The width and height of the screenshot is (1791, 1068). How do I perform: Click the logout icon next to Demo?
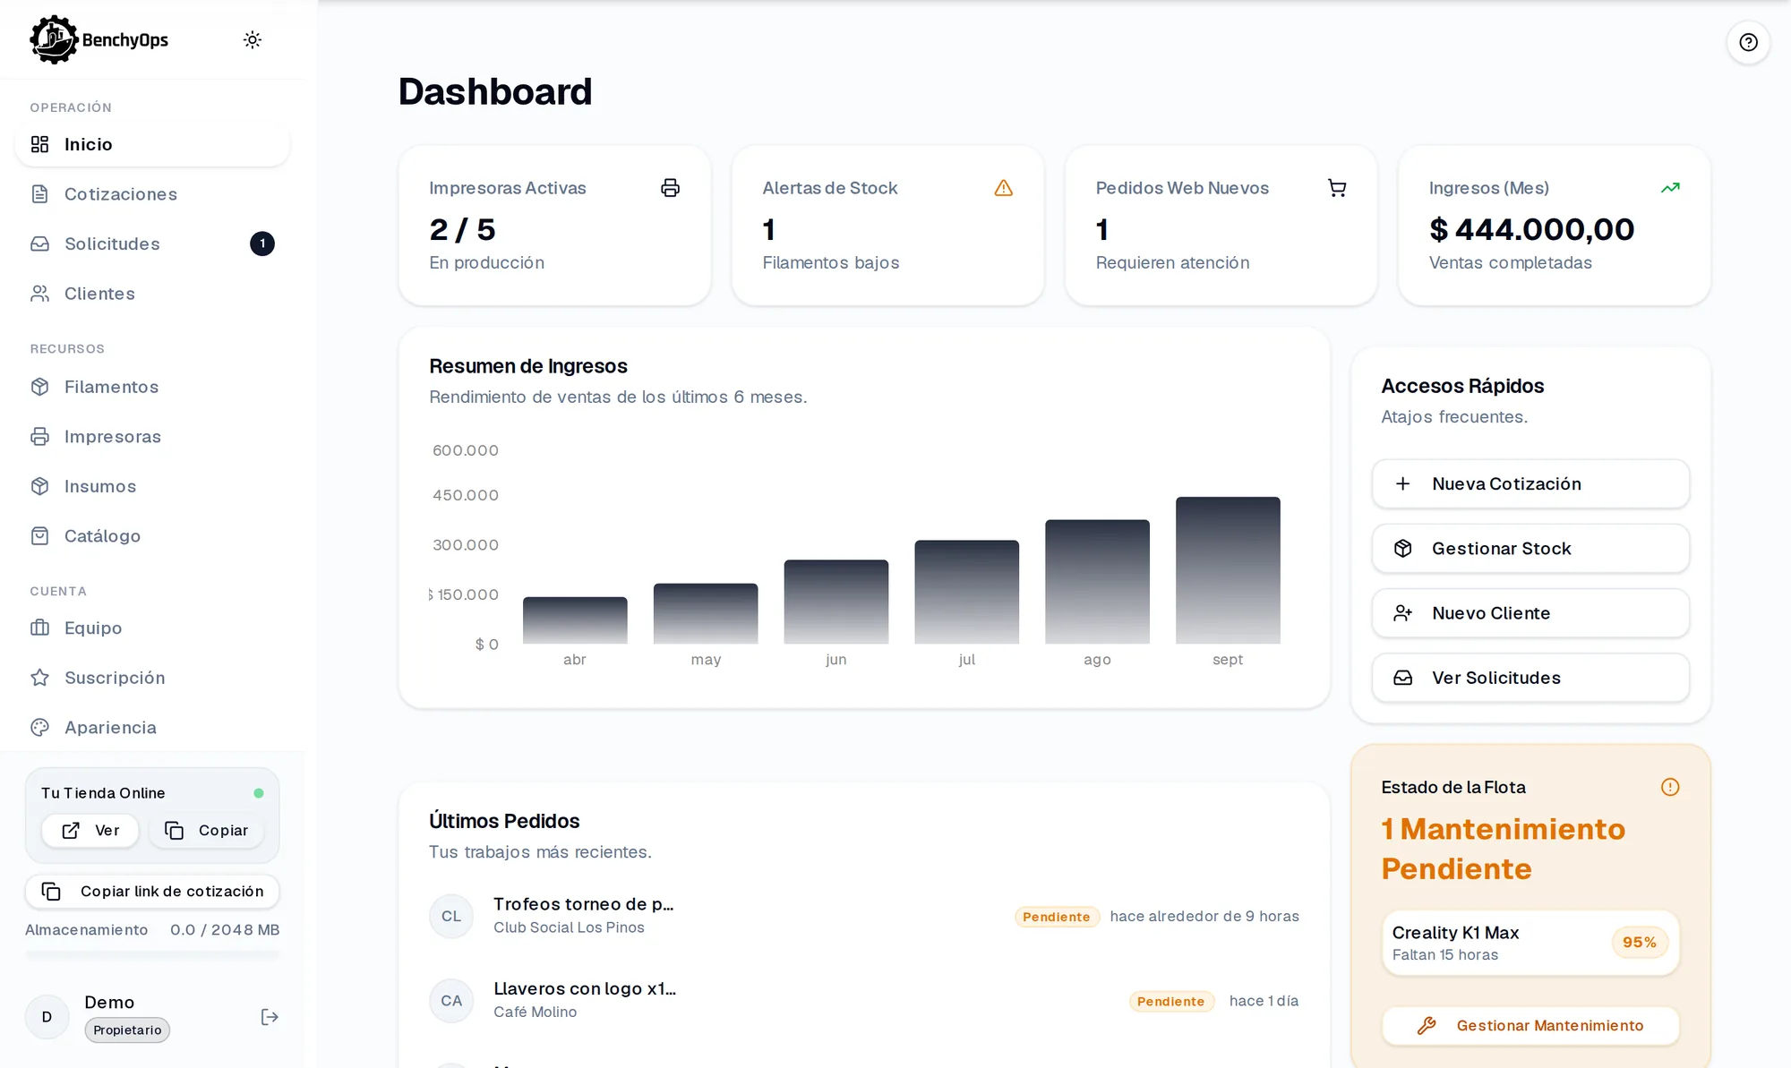point(270,1017)
